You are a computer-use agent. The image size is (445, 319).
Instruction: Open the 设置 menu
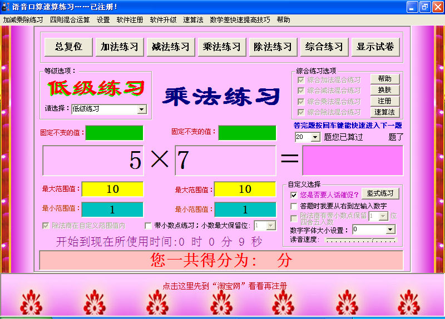(103, 20)
